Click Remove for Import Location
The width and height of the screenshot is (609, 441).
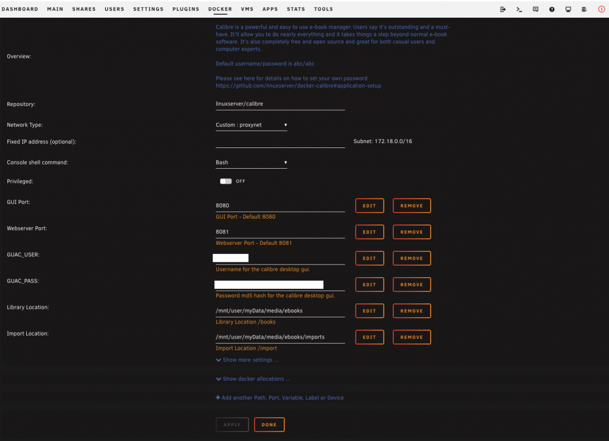click(x=412, y=337)
